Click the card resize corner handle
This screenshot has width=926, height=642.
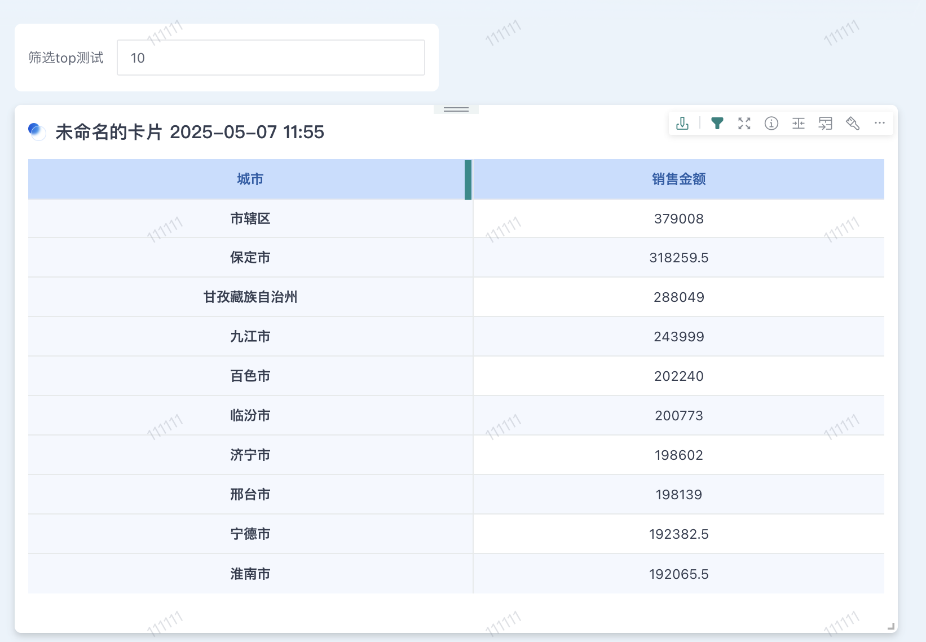pyautogui.click(x=890, y=626)
